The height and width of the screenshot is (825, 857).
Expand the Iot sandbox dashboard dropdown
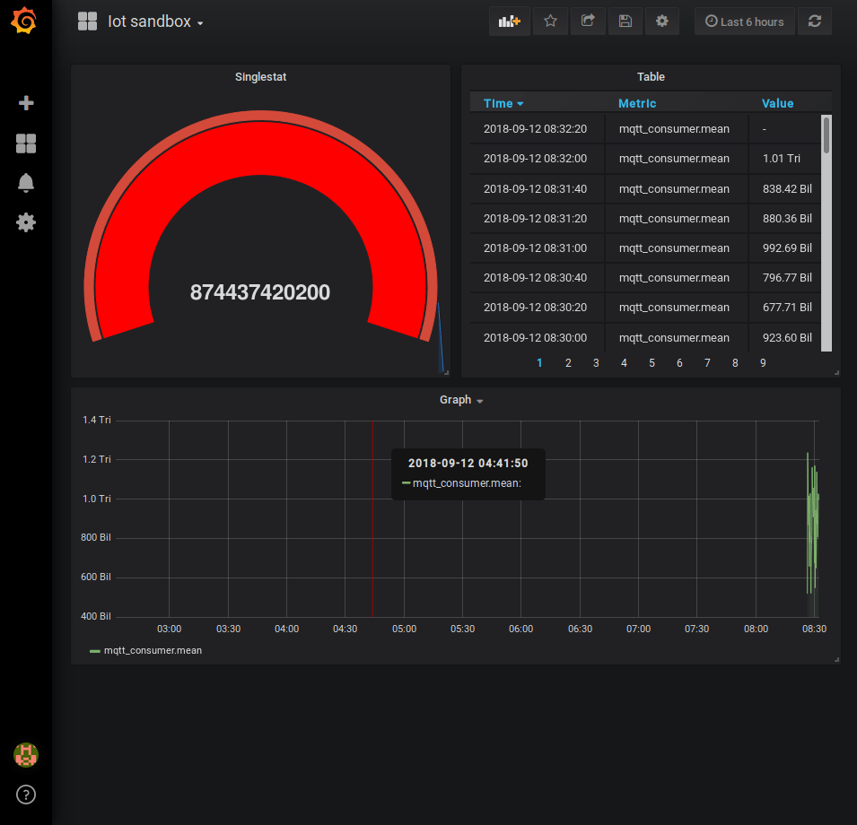click(x=154, y=22)
